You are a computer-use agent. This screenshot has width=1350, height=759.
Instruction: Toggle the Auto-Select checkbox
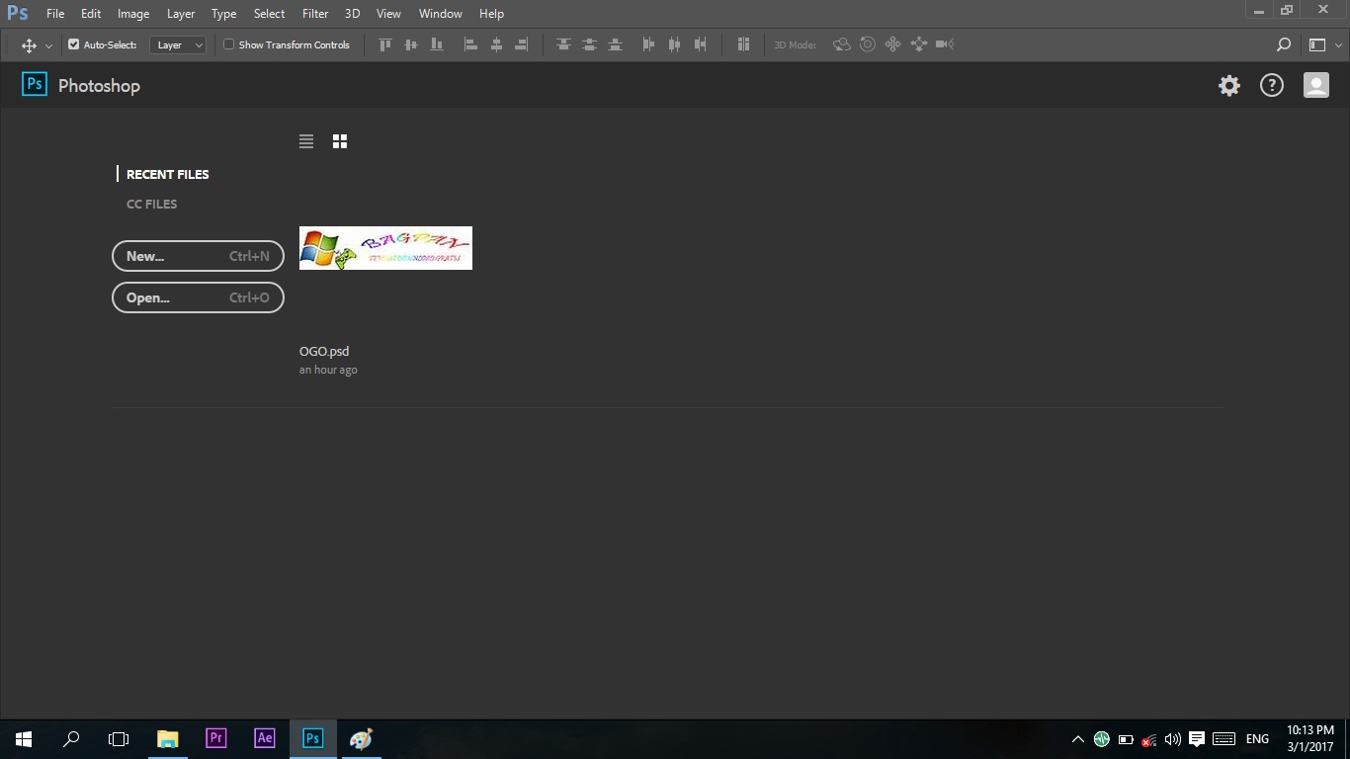coord(73,44)
